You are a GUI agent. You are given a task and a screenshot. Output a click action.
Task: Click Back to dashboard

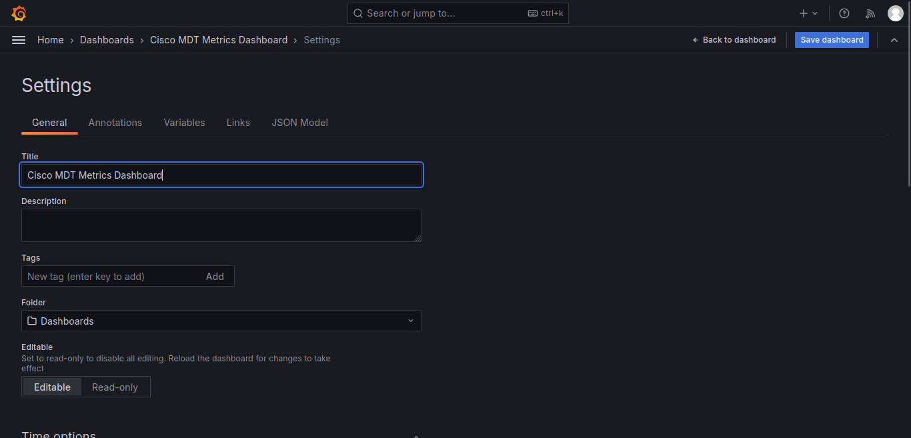(734, 40)
